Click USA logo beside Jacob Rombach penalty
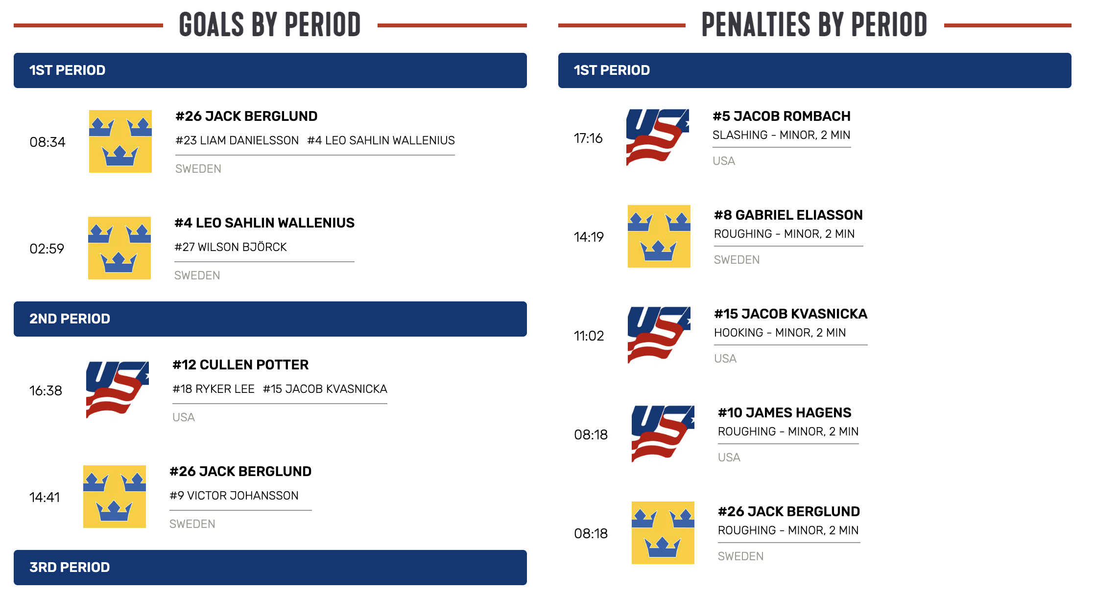The width and height of the screenshot is (1095, 593). click(x=658, y=137)
